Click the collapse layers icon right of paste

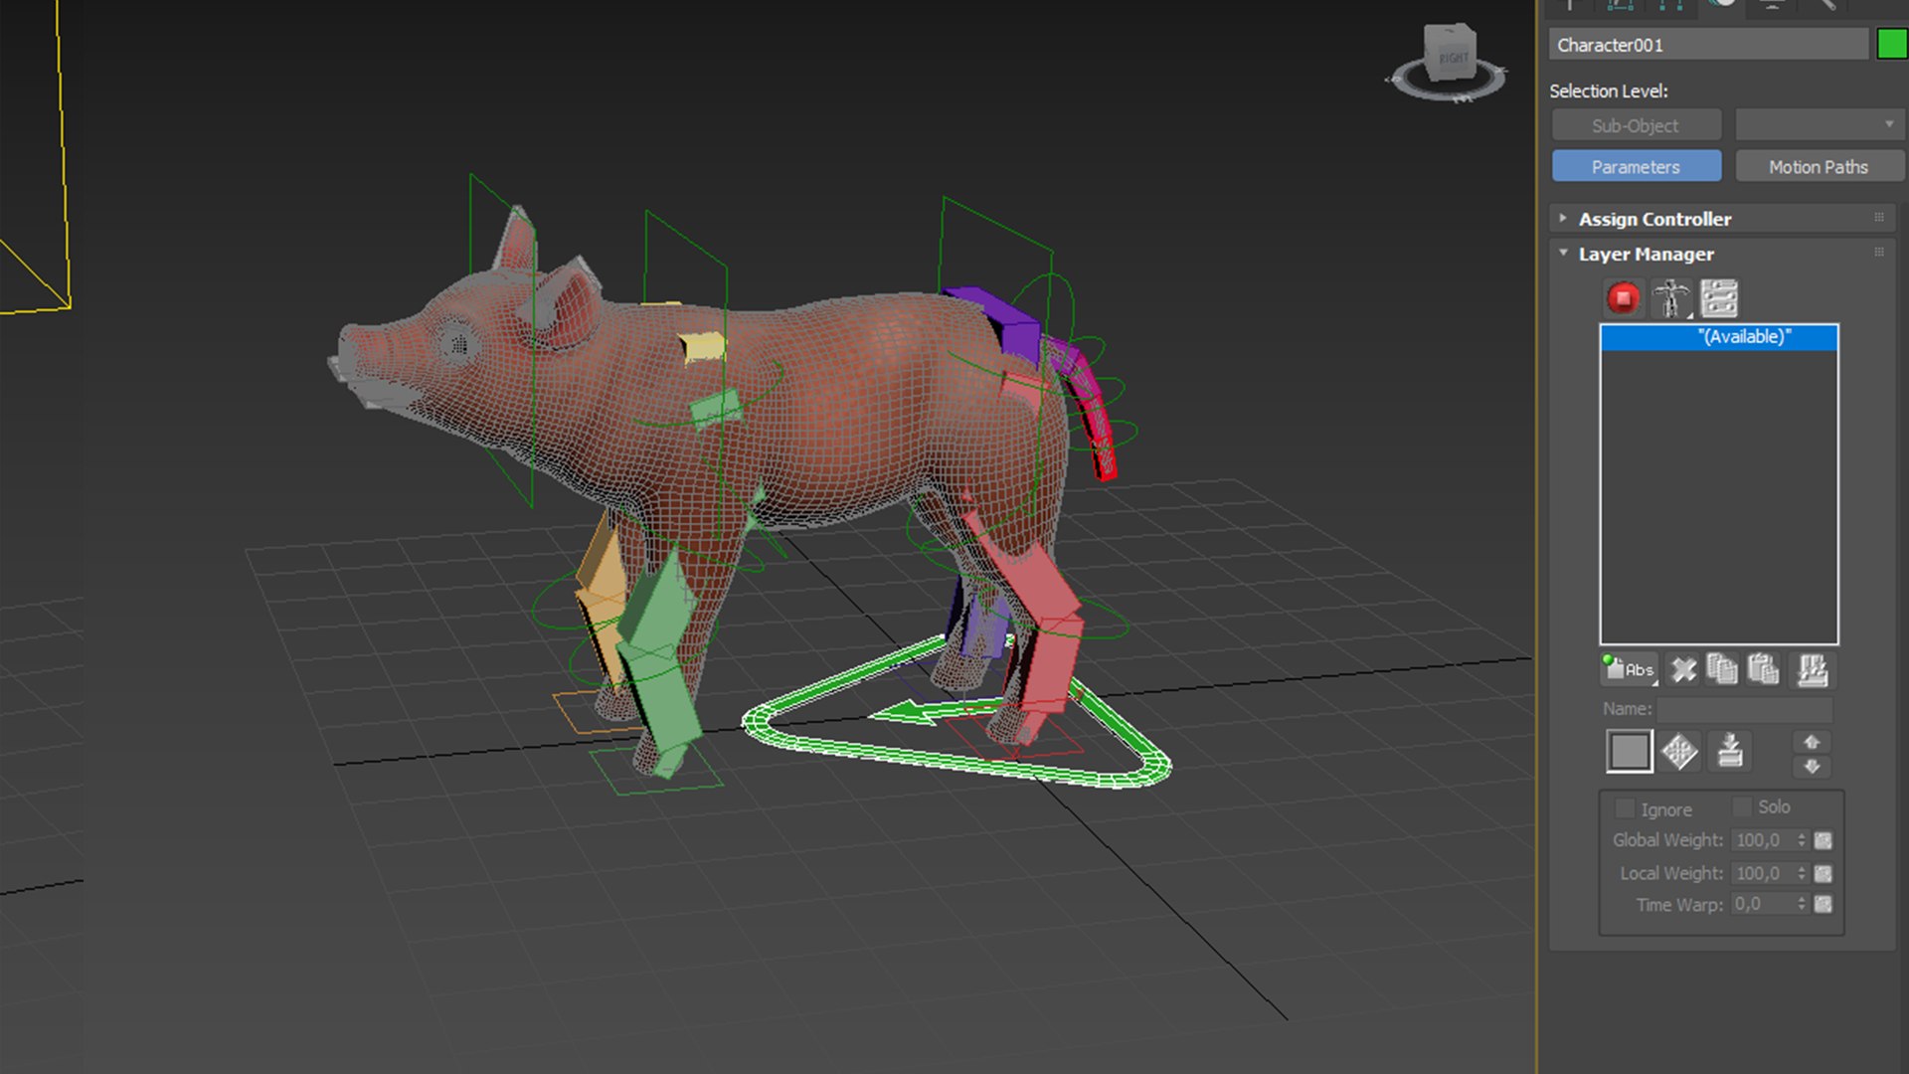[x=1813, y=671]
